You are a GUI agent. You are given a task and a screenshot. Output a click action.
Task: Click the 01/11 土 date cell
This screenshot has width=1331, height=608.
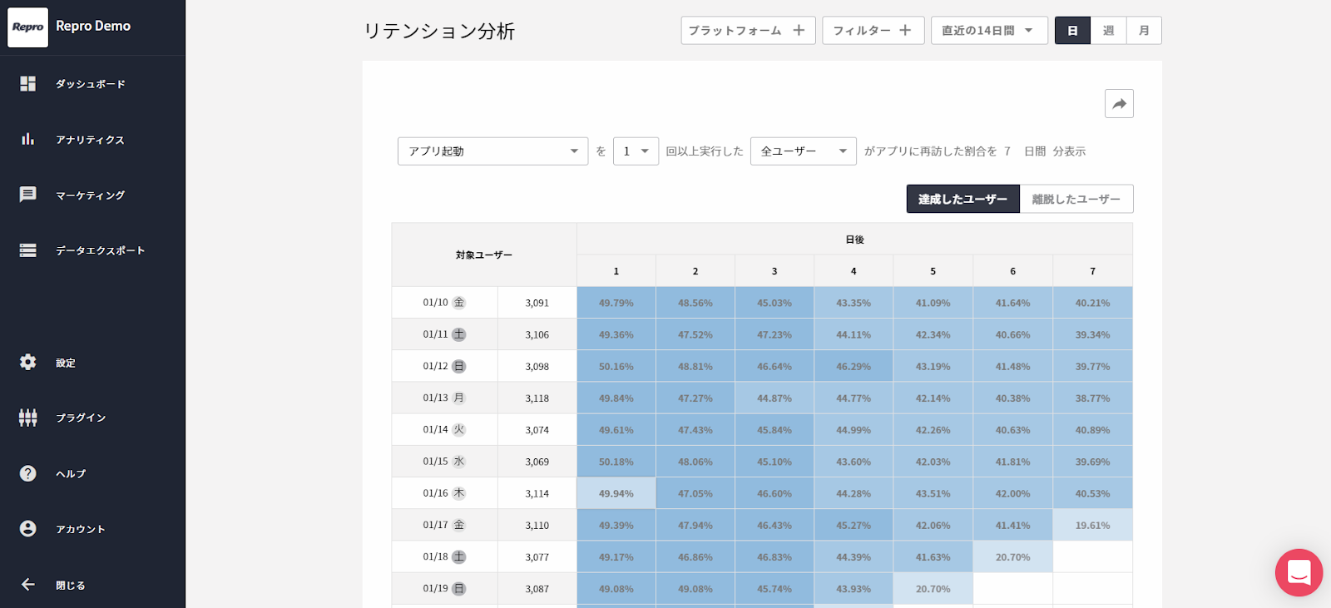pyautogui.click(x=444, y=334)
